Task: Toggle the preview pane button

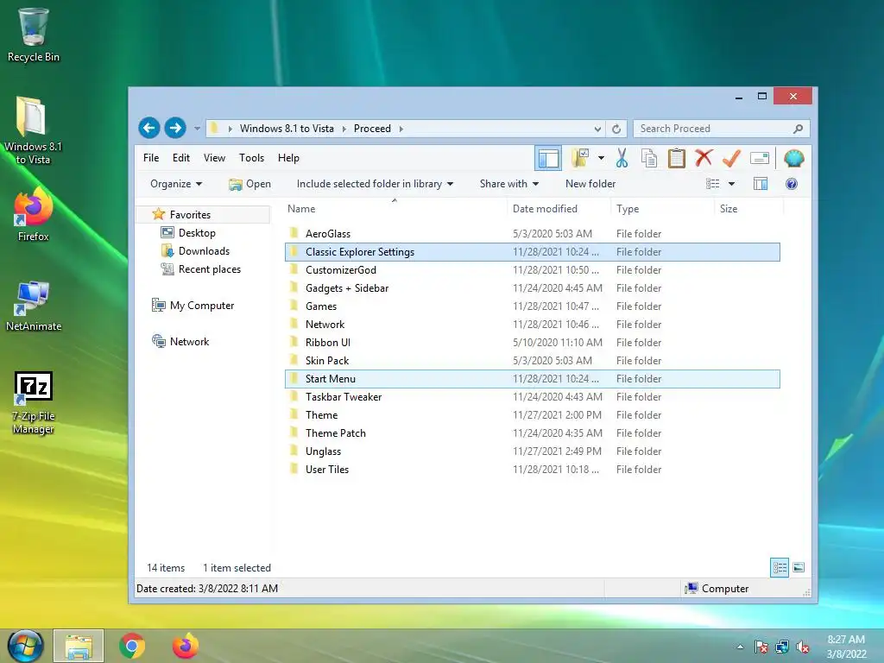Action: 760,184
